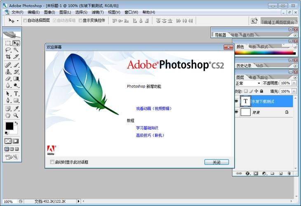The width and height of the screenshot is (301, 206).
Task: Select the Gradient tool
Action: [x=16, y=78]
